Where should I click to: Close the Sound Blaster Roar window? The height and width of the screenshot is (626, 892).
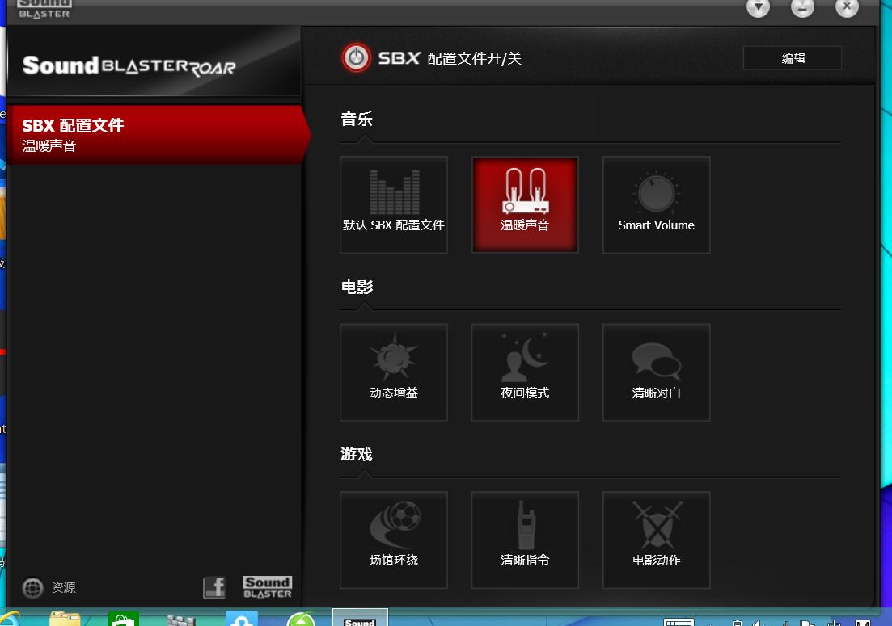tap(847, 7)
